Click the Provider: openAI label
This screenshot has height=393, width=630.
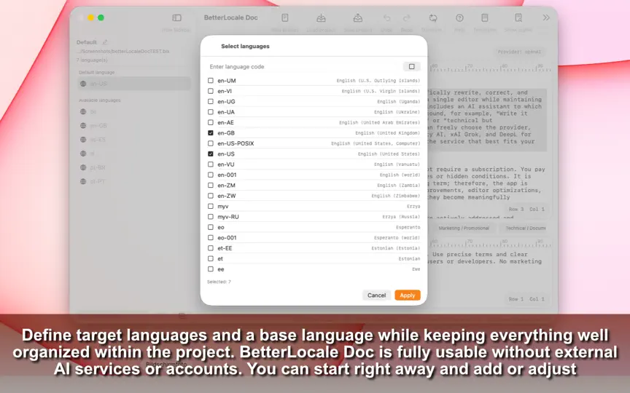pos(519,52)
